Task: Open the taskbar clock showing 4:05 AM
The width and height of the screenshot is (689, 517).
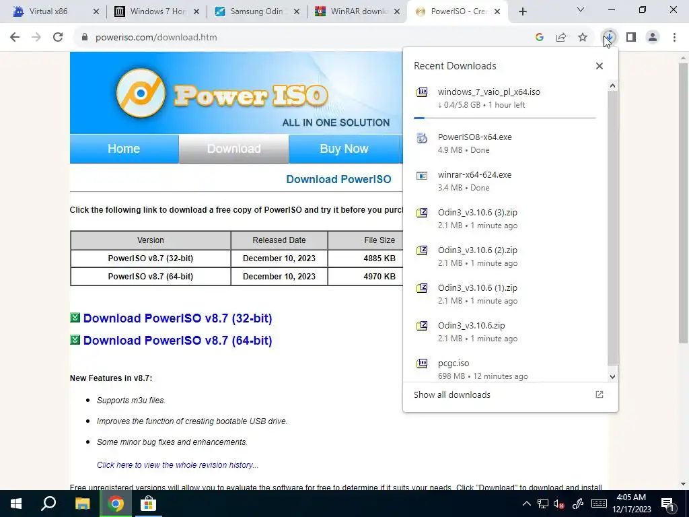Action: point(631,504)
